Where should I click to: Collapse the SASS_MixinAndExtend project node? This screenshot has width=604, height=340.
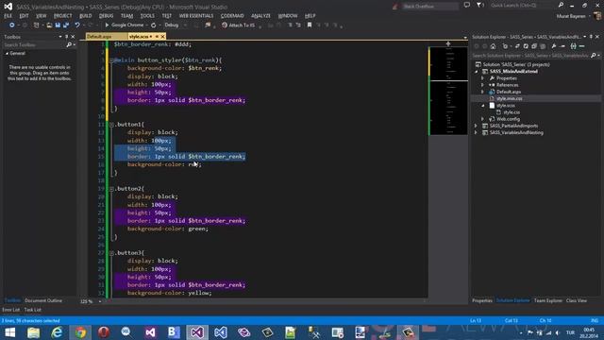coord(477,72)
